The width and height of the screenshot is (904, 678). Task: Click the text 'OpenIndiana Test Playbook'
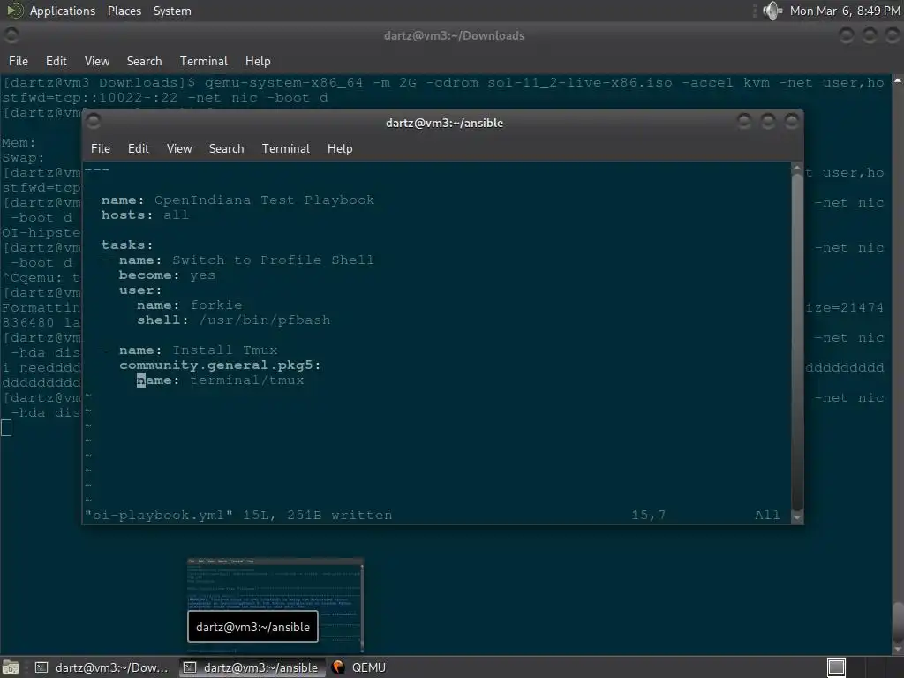(x=264, y=200)
